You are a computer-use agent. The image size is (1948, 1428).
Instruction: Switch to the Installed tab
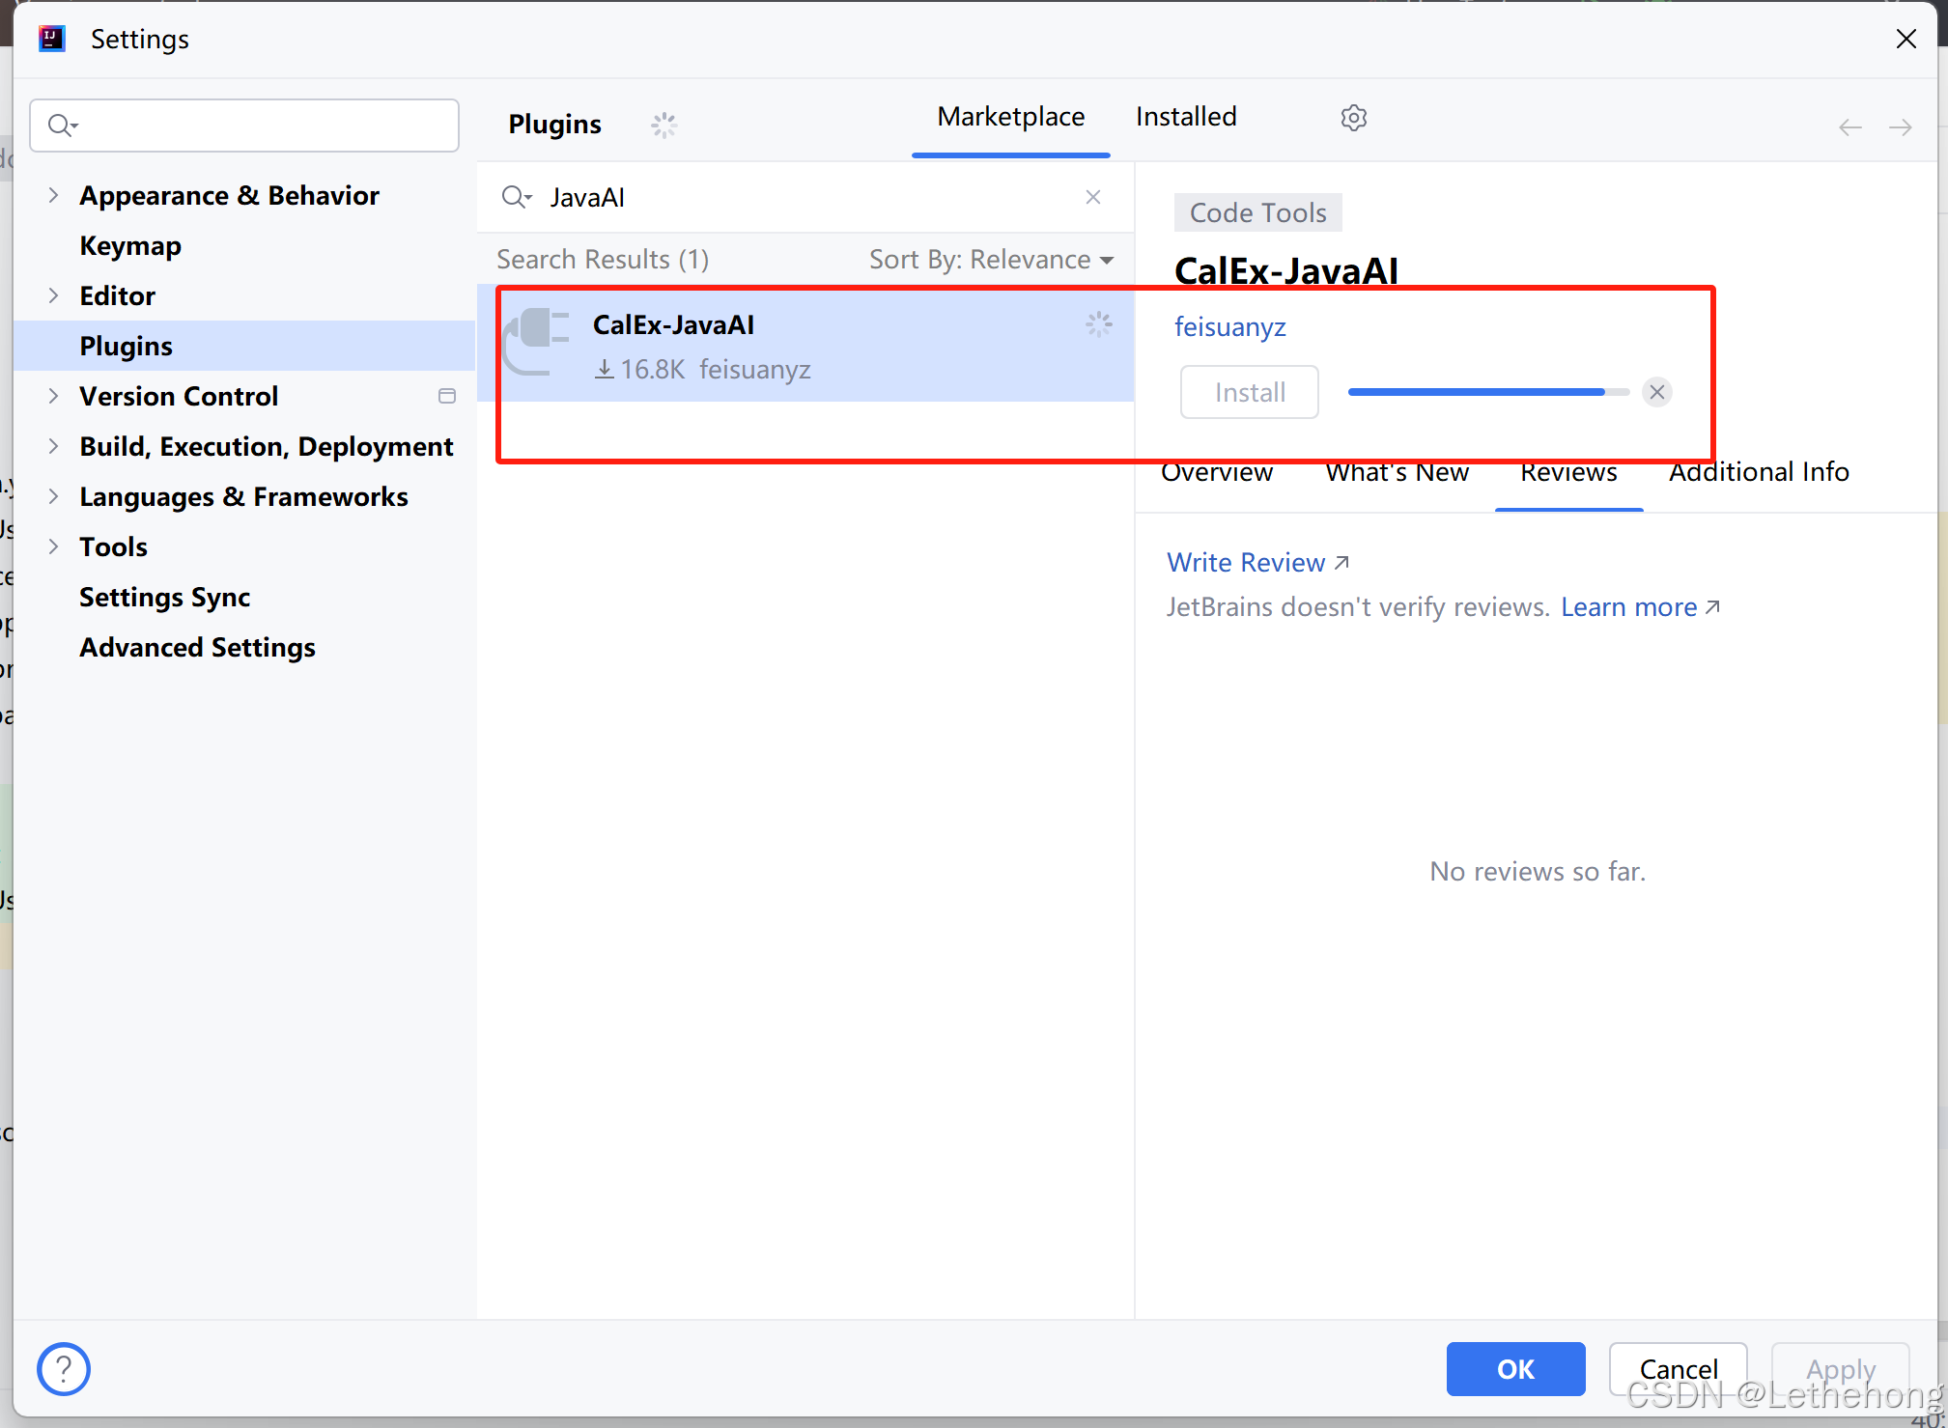pyautogui.click(x=1186, y=117)
